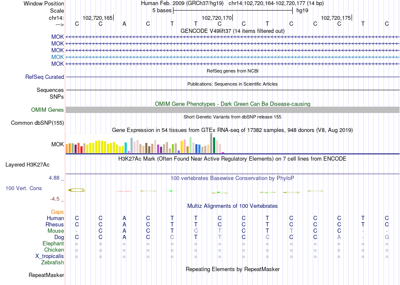Click the A base in the Human alignment row
The width and height of the screenshot is (400, 285).
[x=124, y=218]
